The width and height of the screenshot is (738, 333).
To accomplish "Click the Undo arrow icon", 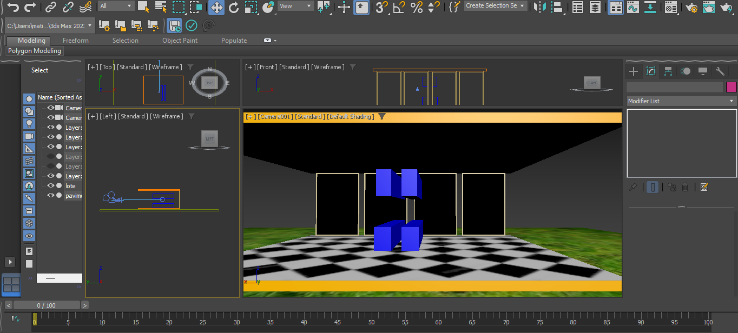I will pos(13,6).
